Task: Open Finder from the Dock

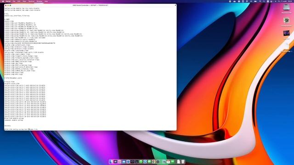Action: point(111,162)
